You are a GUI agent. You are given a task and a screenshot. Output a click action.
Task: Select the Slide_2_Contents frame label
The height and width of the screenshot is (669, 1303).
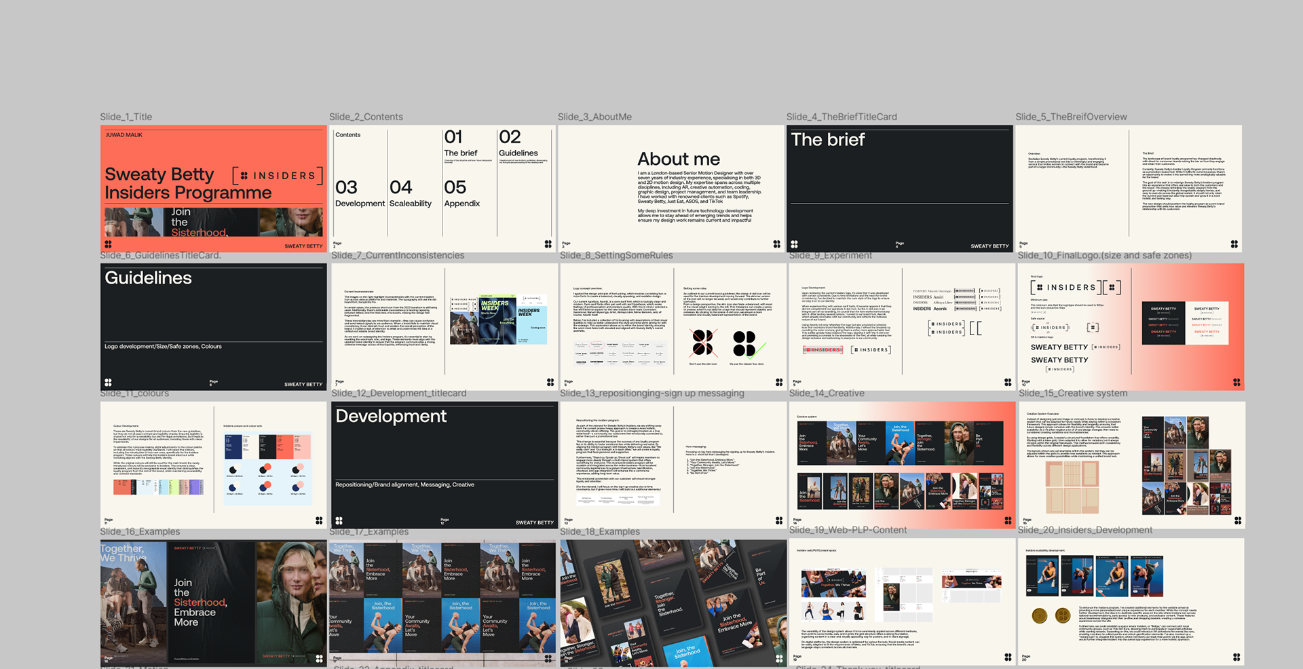[366, 117]
